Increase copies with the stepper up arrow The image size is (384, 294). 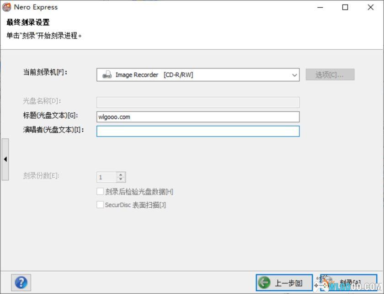tap(121, 175)
